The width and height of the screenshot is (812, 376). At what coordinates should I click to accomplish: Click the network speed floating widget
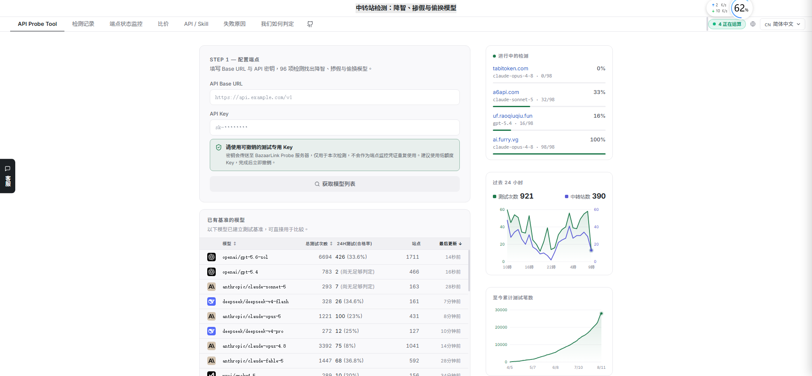[x=719, y=8]
